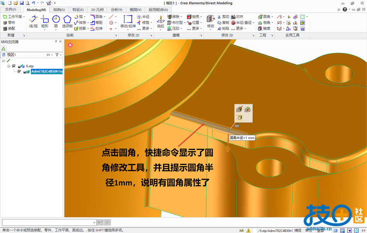Apply the 锥度 taper tool in 工程
Screen dimensions: 367x233
click(x=264, y=29)
